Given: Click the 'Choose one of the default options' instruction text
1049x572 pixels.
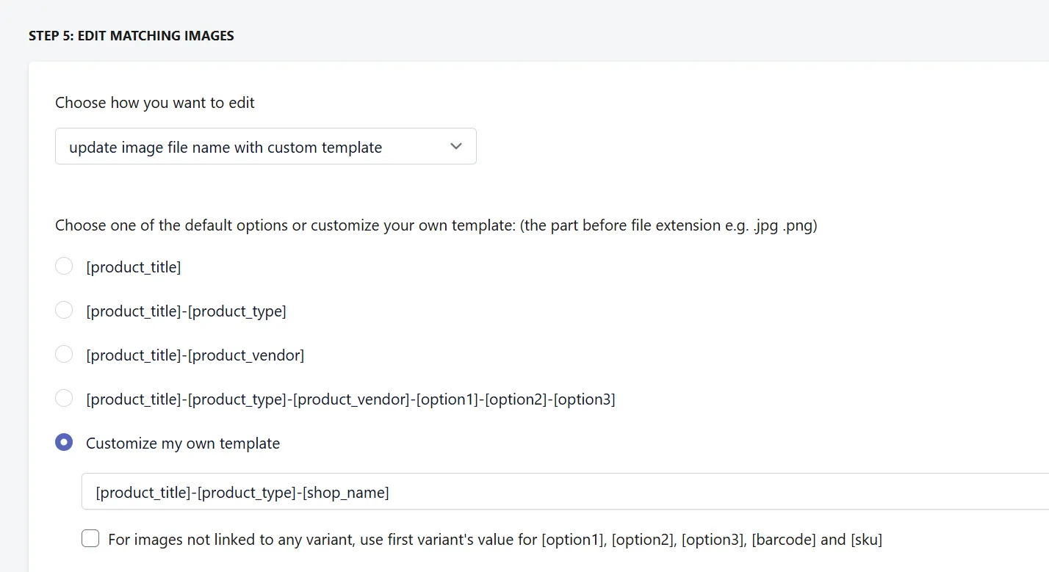Looking at the screenshot, I should point(436,225).
